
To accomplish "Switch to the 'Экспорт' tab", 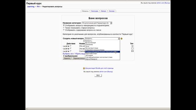I will tap(111, 11).
